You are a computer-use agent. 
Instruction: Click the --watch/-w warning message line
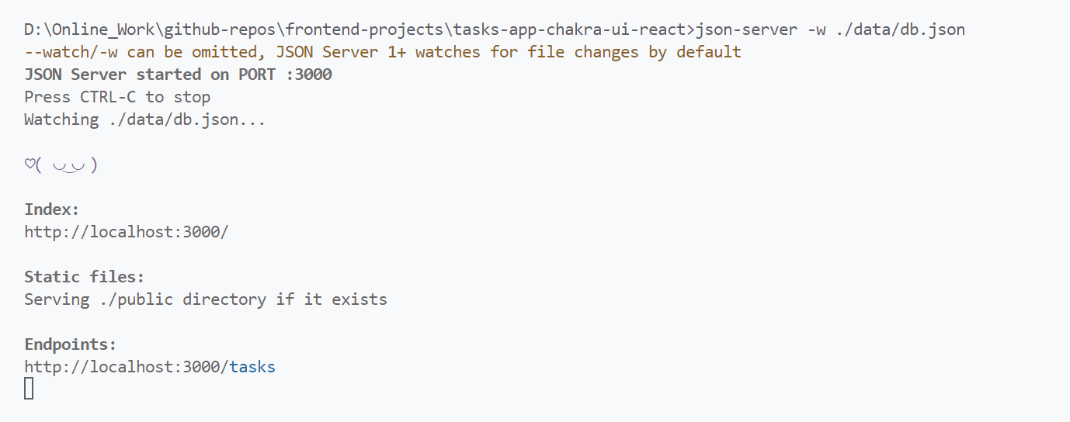click(383, 52)
